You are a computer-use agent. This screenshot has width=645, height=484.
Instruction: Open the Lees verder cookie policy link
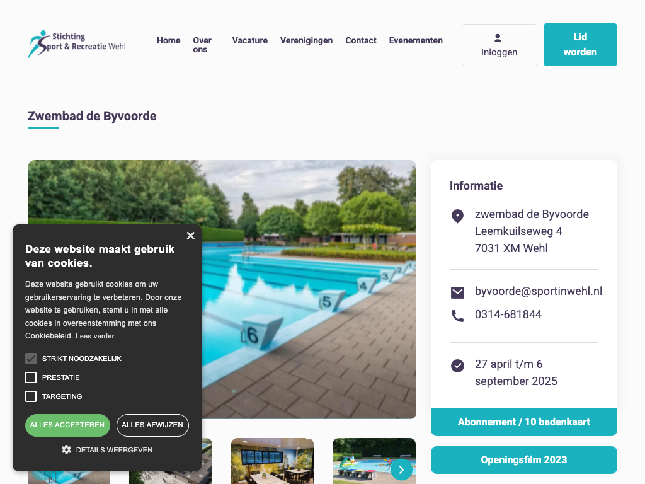[x=95, y=337]
